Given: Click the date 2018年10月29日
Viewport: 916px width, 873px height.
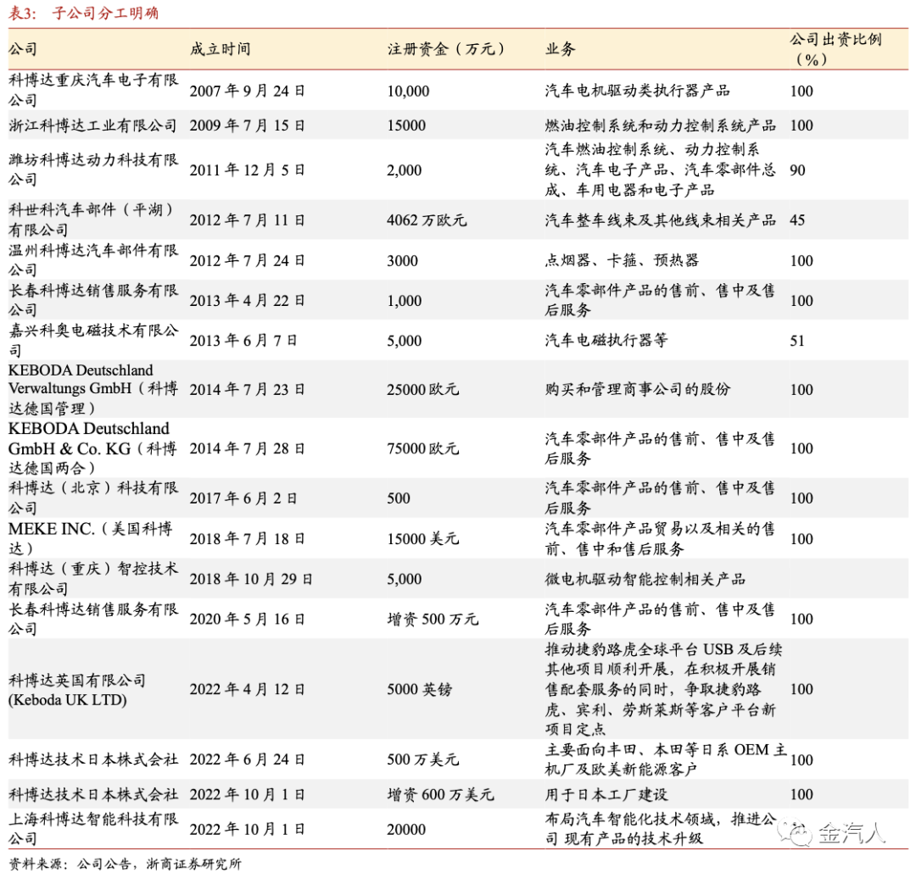Looking at the screenshot, I should point(251,579).
